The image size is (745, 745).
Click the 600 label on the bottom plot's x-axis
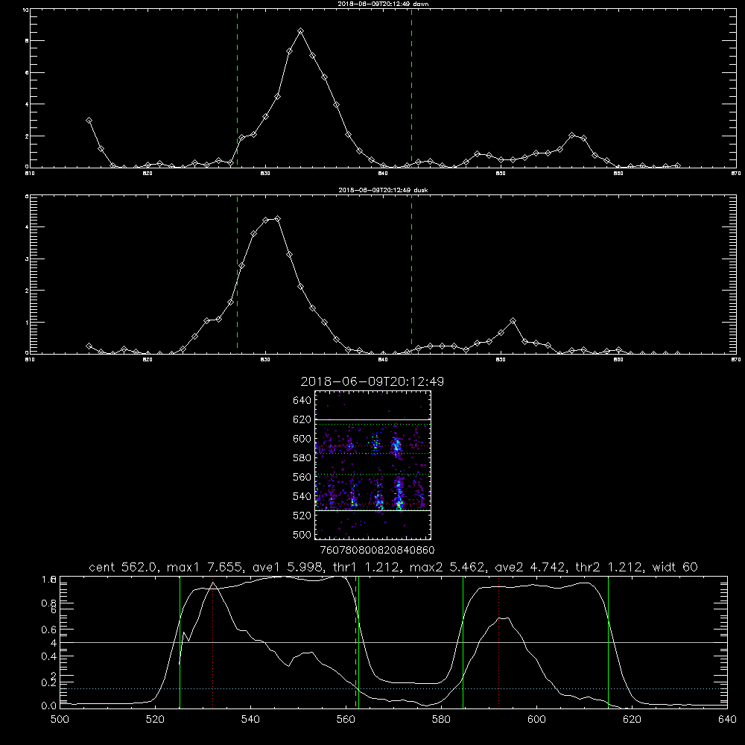[x=536, y=720]
